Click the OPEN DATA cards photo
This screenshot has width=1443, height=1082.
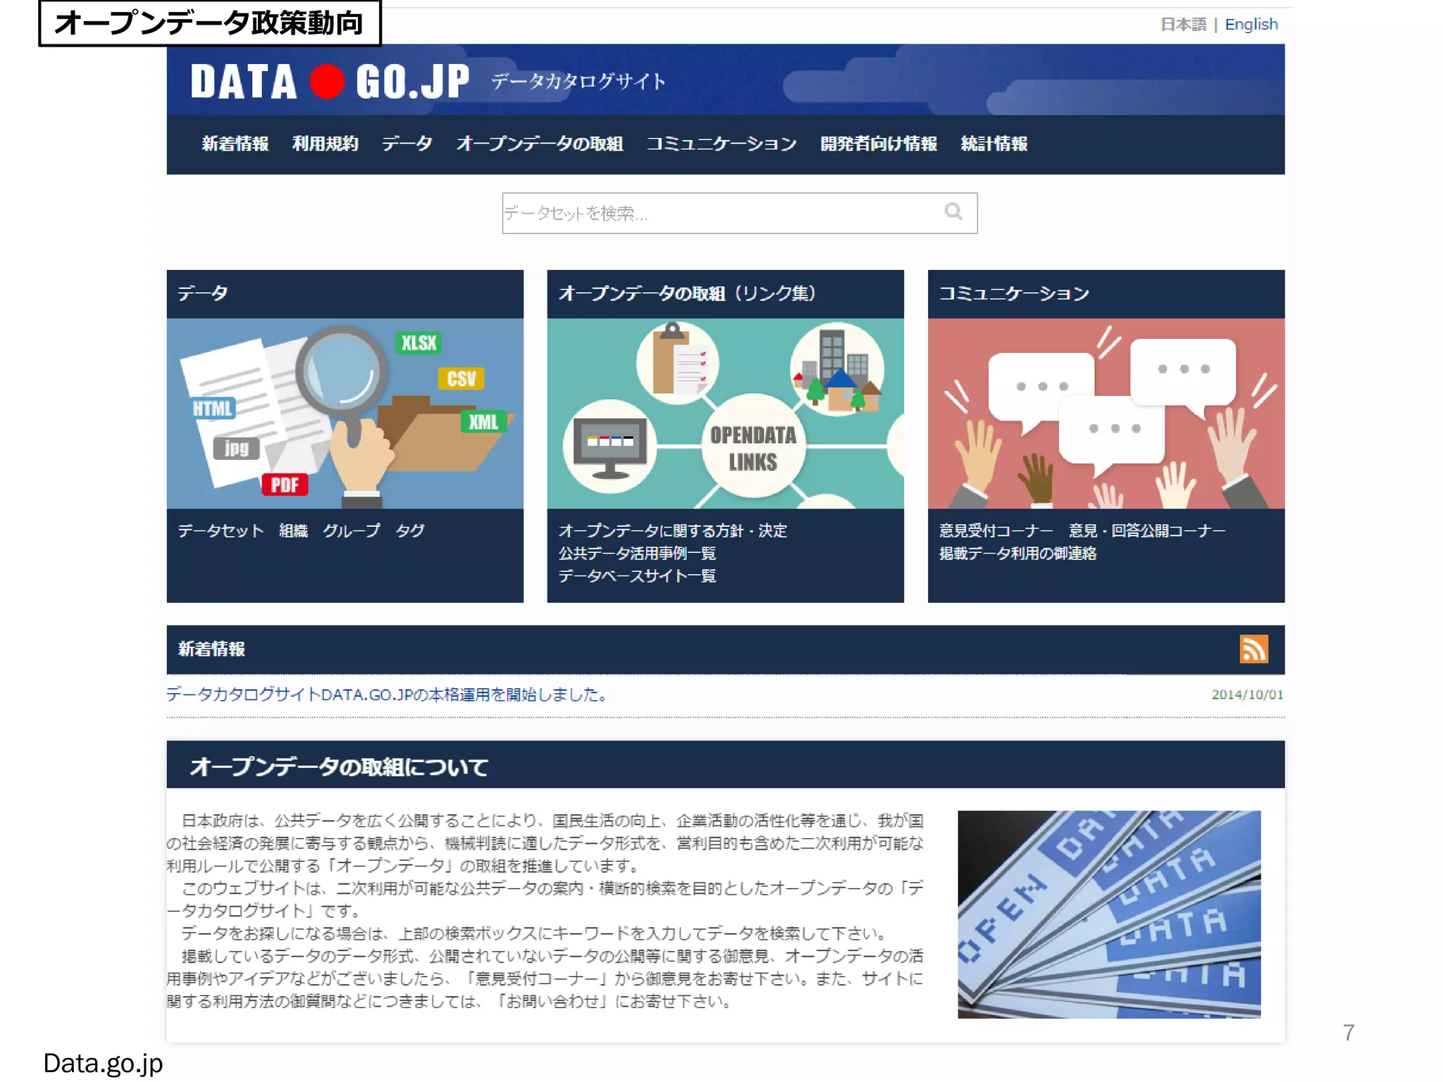(1109, 914)
